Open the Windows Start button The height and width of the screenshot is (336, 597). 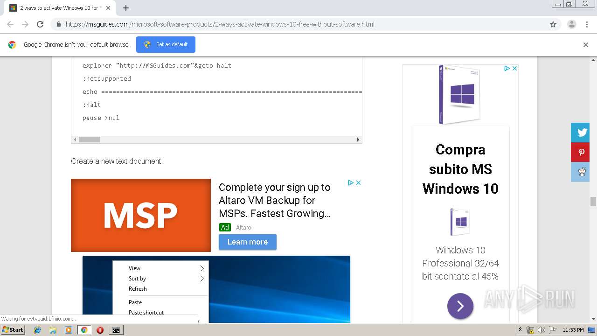[x=13, y=330]
